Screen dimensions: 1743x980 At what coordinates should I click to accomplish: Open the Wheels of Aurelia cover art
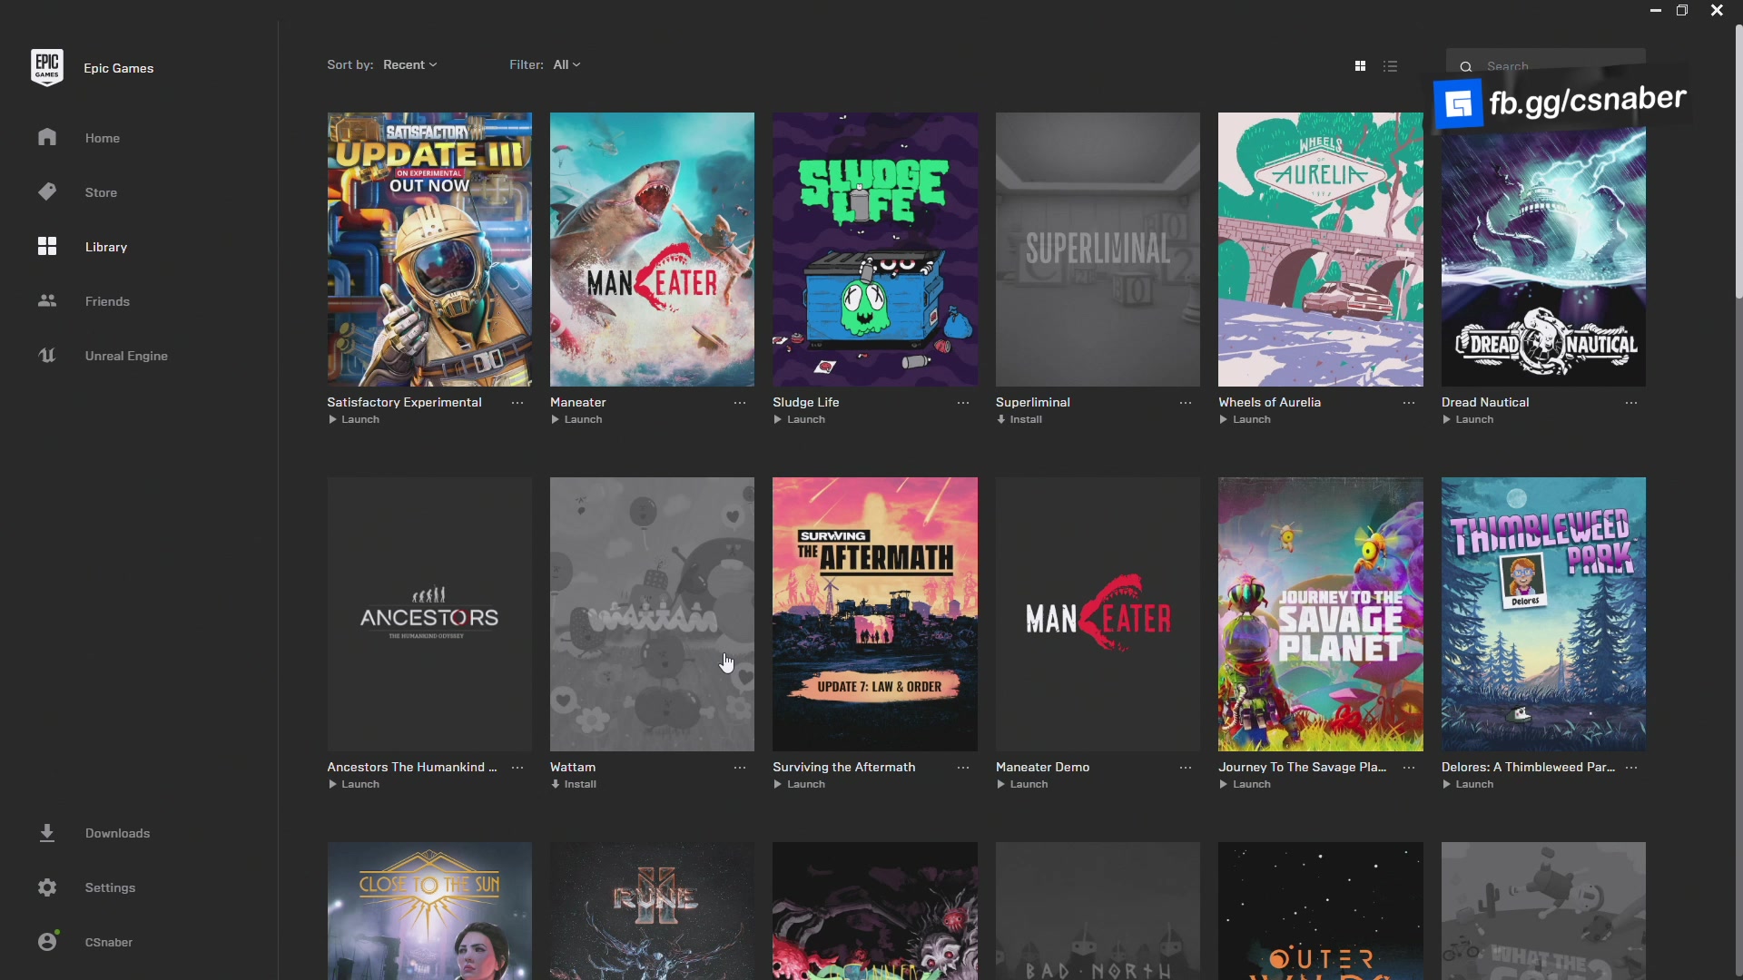point(1321,250)
